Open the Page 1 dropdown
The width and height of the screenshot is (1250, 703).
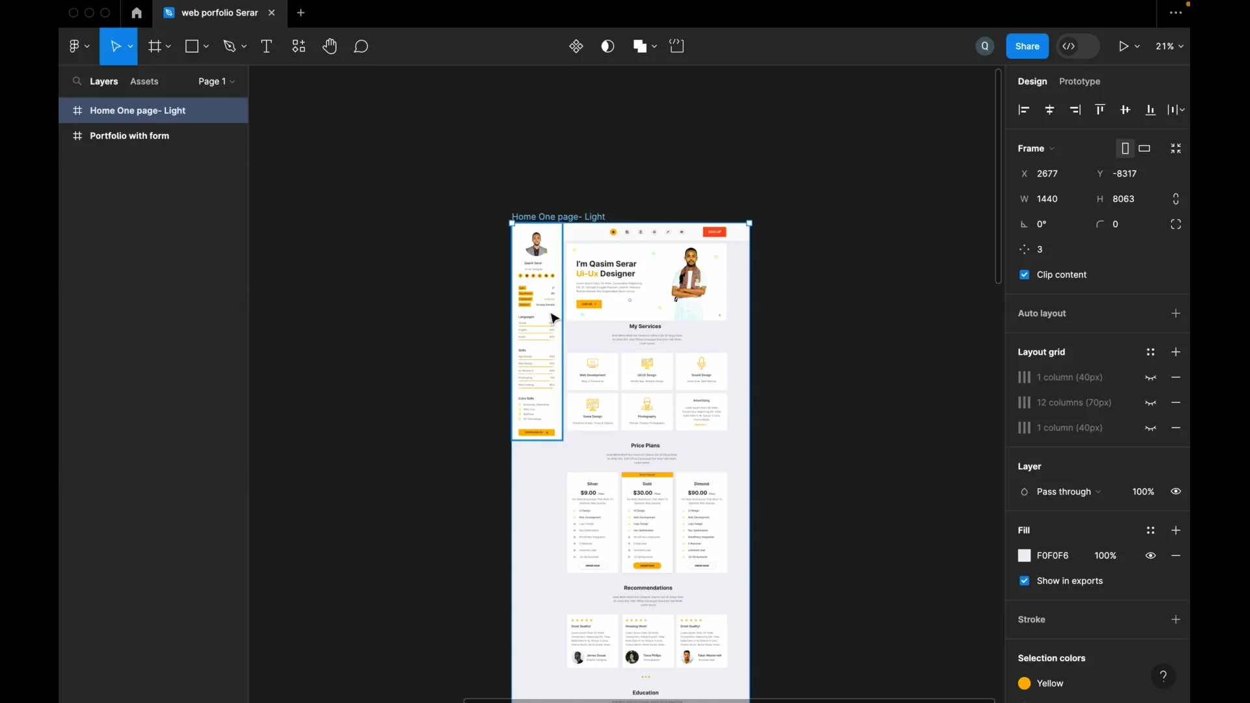(216, 81)
